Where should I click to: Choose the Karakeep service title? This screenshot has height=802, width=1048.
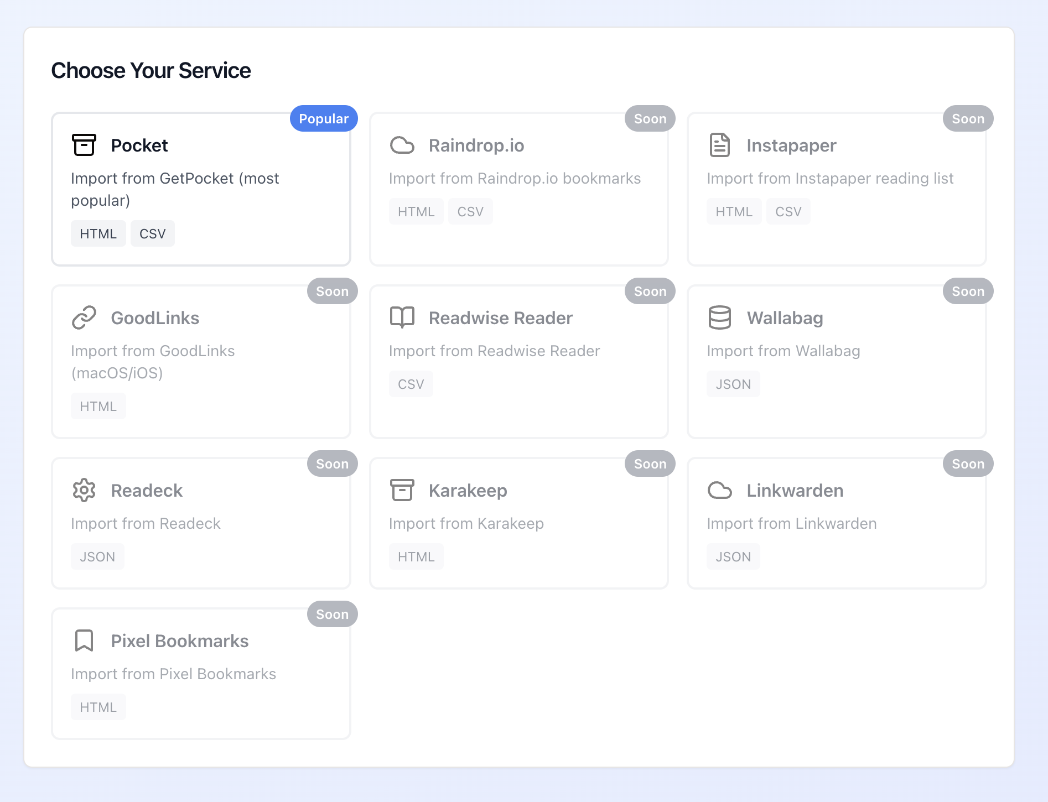(x=468, y=491)
